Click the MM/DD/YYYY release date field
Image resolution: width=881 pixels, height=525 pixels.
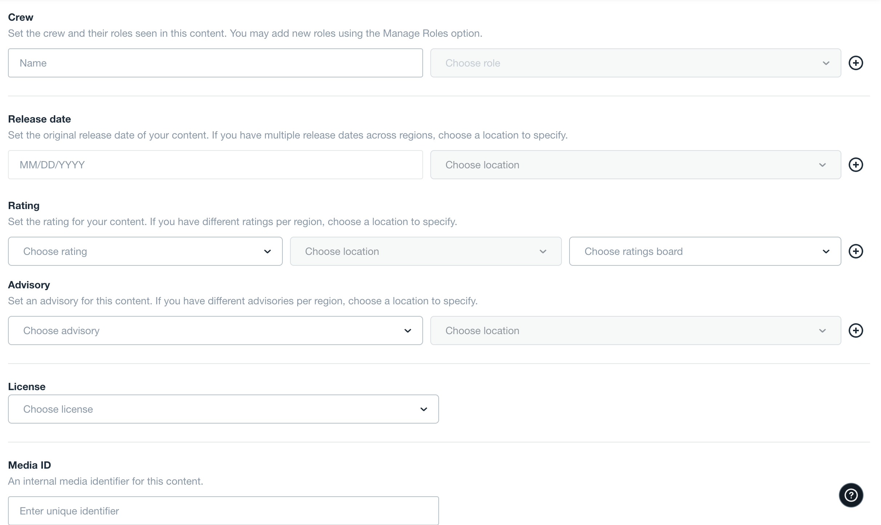point(216,164)
